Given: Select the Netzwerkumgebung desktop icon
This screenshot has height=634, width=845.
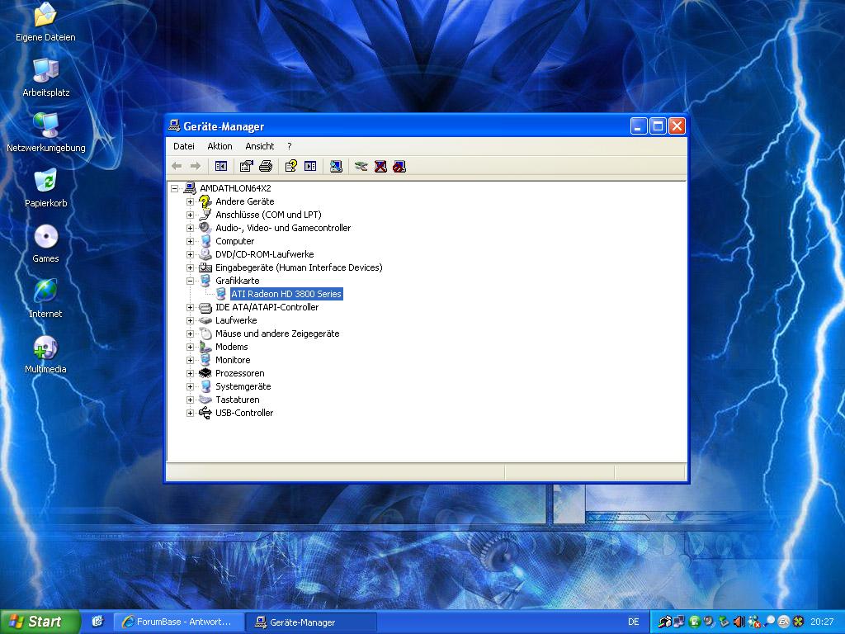Looking at the screenshot, I should point(46,133).
